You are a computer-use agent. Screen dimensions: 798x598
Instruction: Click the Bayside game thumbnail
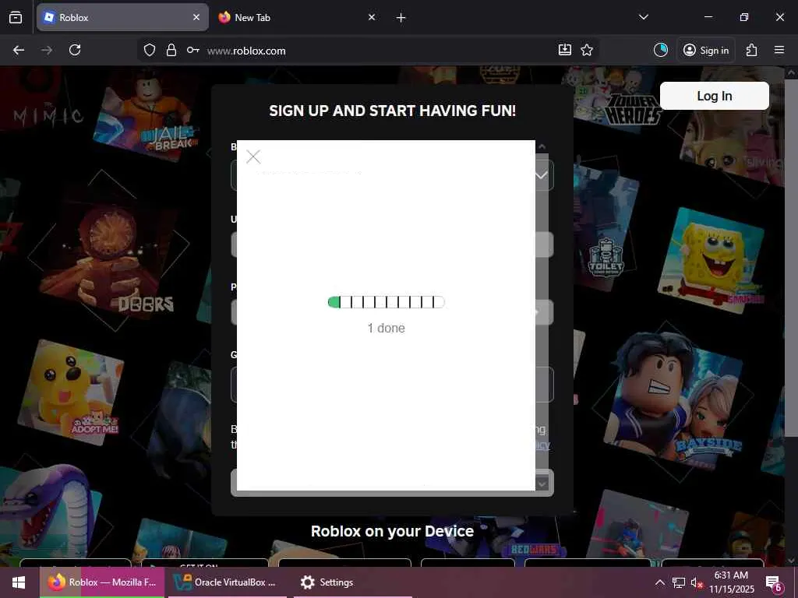coord(673,401)
